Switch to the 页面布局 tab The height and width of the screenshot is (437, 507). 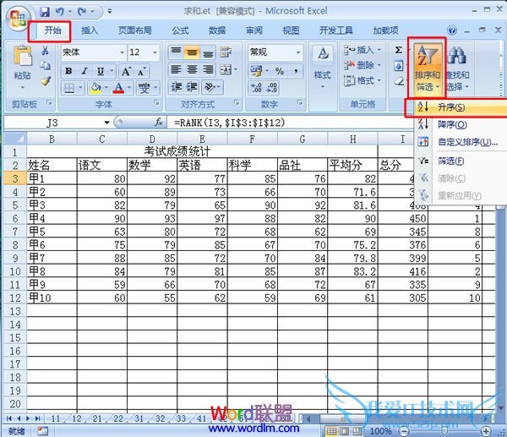pyautogui.click(x=135, y=30)
